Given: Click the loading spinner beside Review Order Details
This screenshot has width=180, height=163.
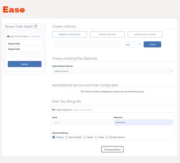Looking at the screenshot, I should (35, 26).
